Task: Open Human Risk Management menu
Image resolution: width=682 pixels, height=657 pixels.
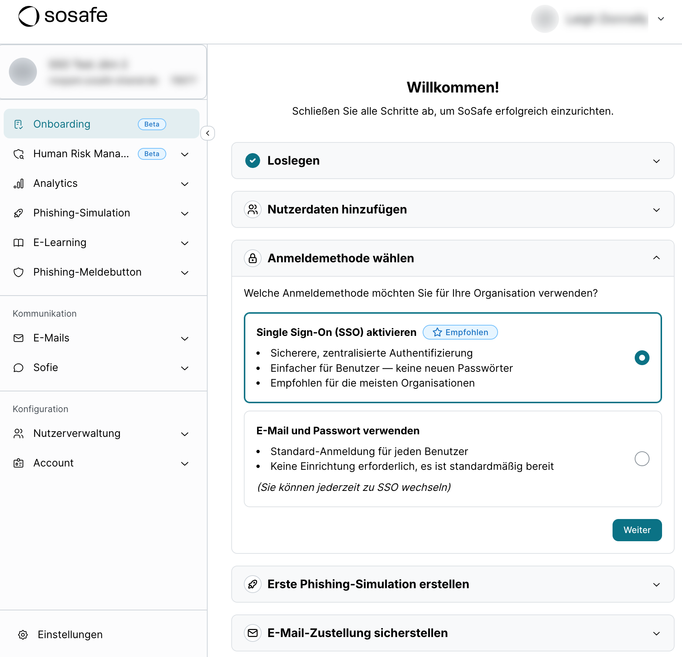Action: pyautogui.click(x=81, y=154)
